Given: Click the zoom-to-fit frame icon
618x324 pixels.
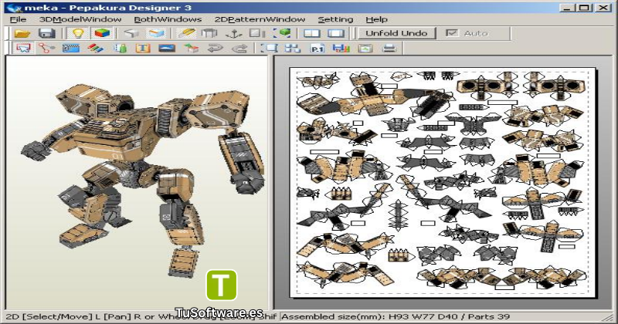Looking at the screenshot, I should point(269,49).
